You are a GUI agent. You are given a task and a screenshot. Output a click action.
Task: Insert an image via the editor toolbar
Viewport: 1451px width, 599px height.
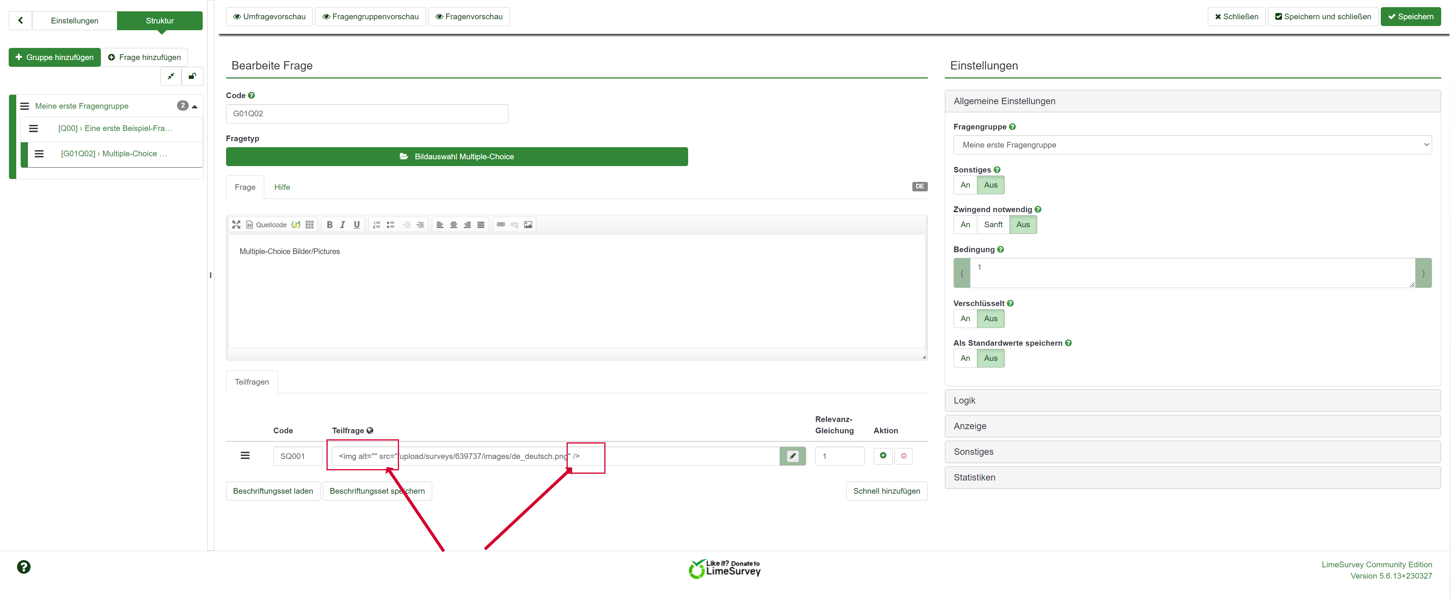[x=528, y=225]
